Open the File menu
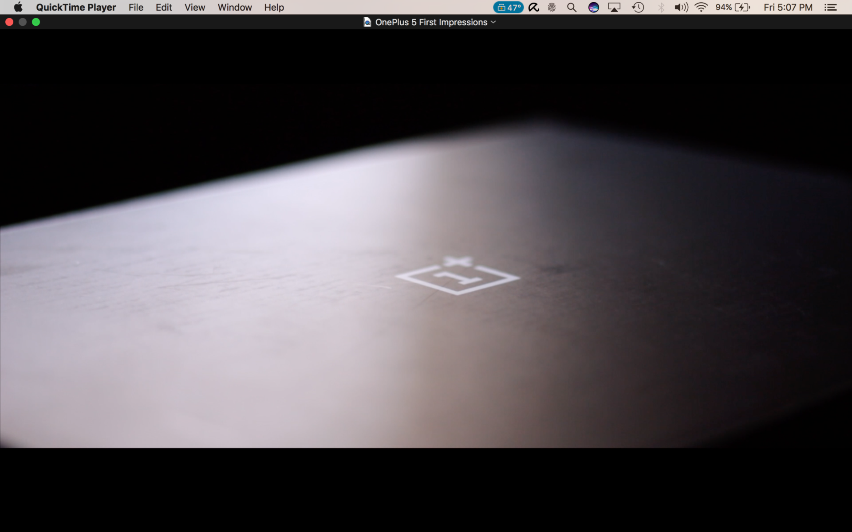852x532 pixels. (136, 7)
